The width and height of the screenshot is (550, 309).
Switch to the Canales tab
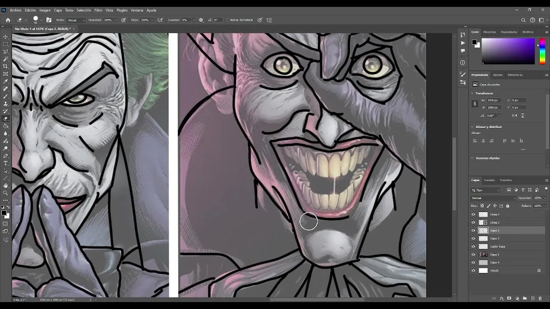click(x=489, y=180)
